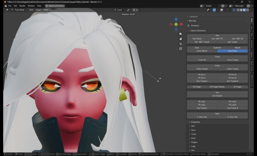Image resolution: width=257 pixels, height=156 pixels.
Task: Collapse the Properties section
Action: coord(190,122)
